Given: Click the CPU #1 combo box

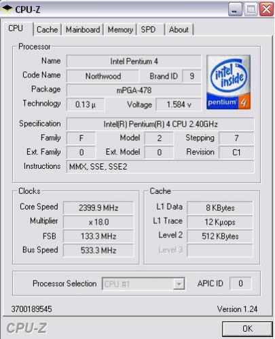Looking at the screenshot, I should [x=143, y=283].
